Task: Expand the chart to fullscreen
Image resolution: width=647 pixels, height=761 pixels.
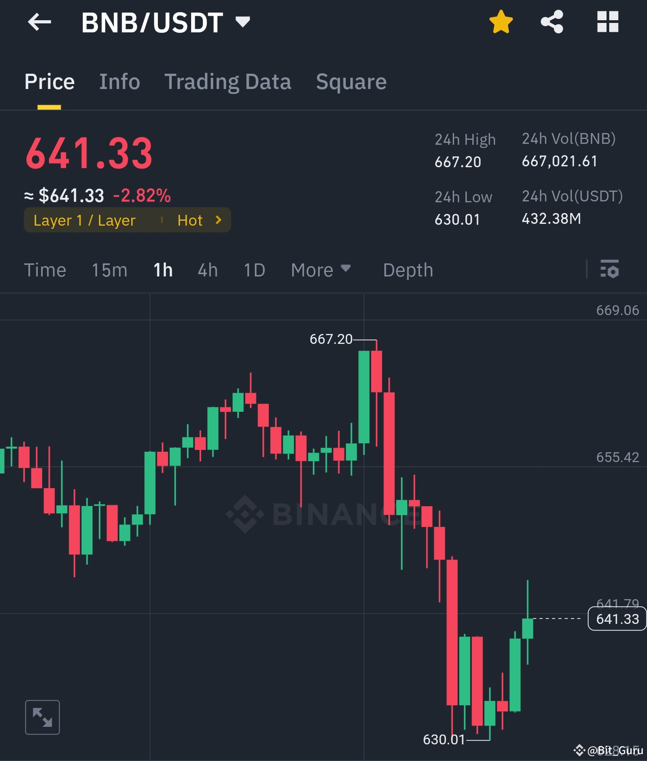Action: point(42,716)
